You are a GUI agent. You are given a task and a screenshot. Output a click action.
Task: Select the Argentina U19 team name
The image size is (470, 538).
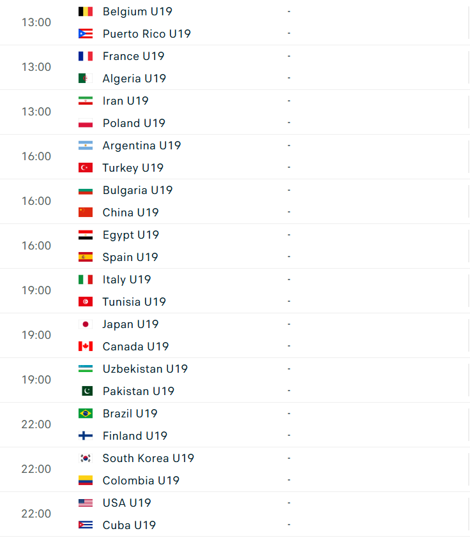tap(142, 146)
